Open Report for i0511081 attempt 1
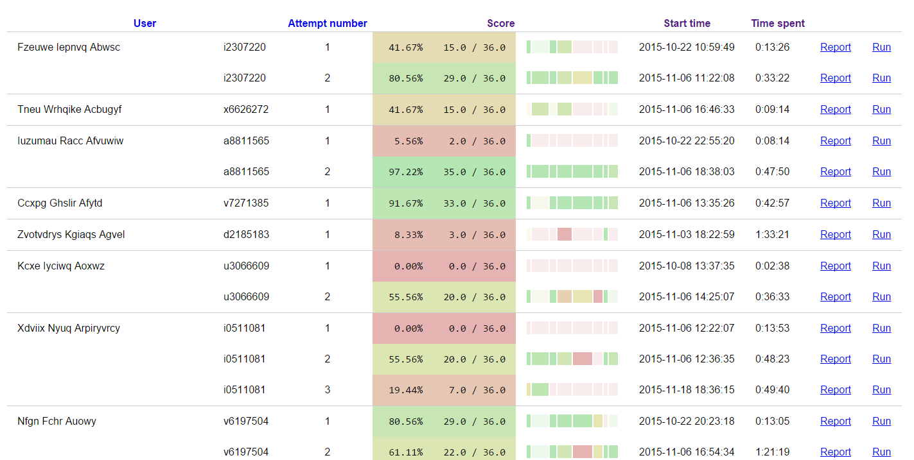Viewport: 914px width, 460px height. [x=836, y=328]
